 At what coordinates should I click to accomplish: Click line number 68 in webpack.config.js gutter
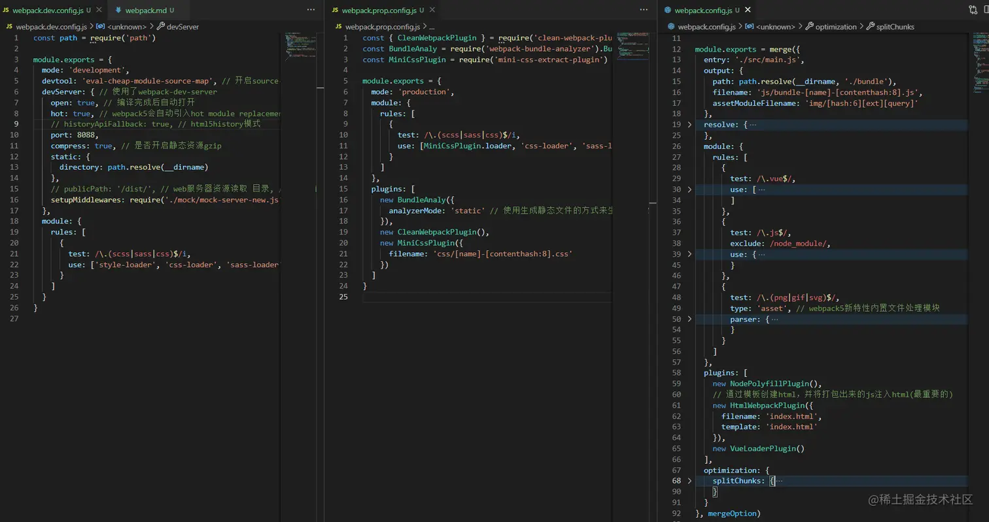(676, 481)
